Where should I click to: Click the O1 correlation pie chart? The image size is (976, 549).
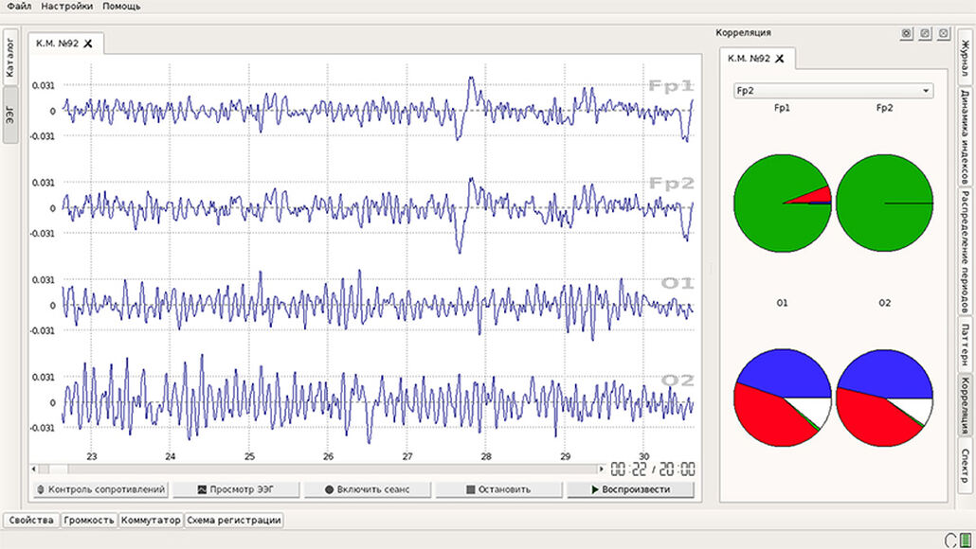(783, 398)
